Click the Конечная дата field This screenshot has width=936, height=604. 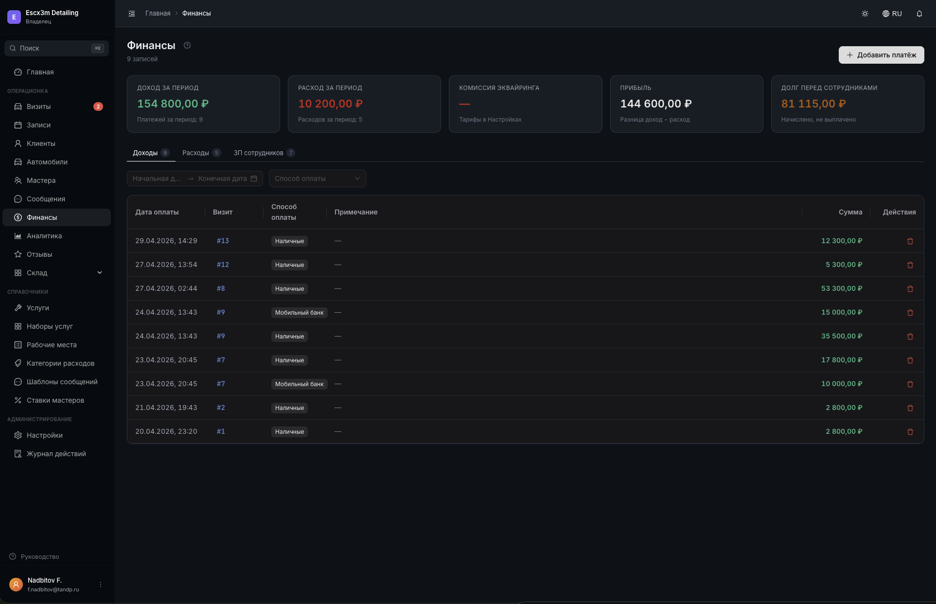223,178
